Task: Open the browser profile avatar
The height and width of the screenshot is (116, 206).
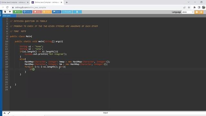Action: coord(204,7)
